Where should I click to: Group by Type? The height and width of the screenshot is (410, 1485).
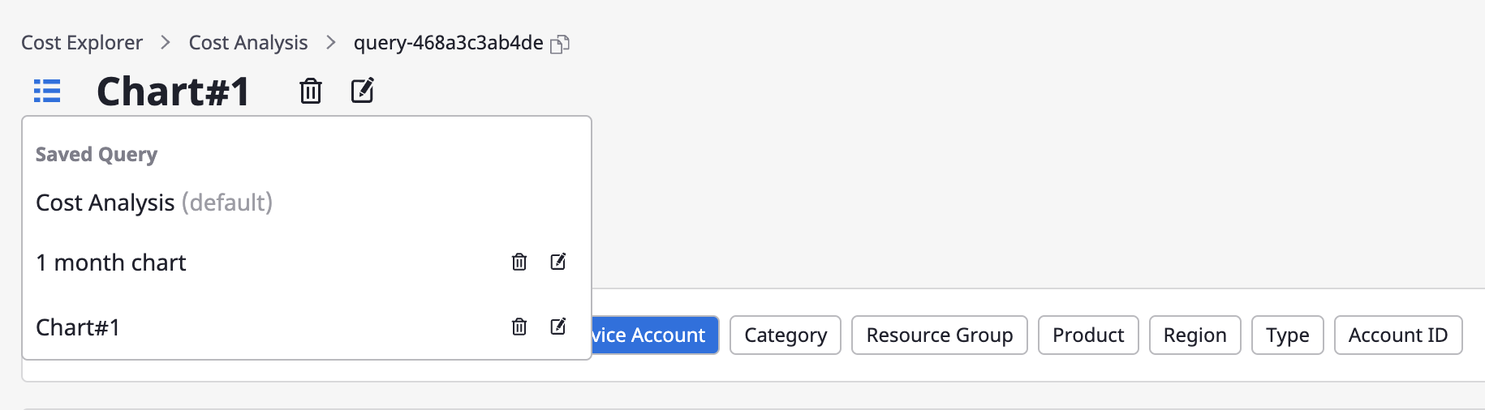1288,335
